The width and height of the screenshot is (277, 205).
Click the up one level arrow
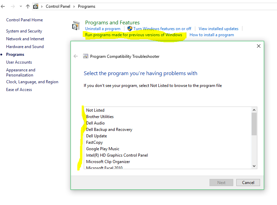pyautogui.click(x=28, y=6)
